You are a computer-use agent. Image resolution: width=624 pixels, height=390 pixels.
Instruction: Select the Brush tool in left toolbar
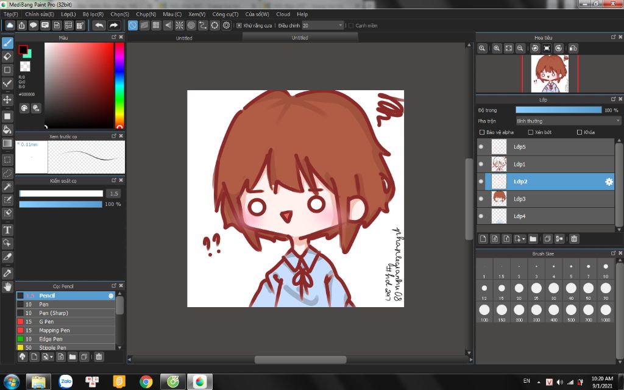coord(7,43)
